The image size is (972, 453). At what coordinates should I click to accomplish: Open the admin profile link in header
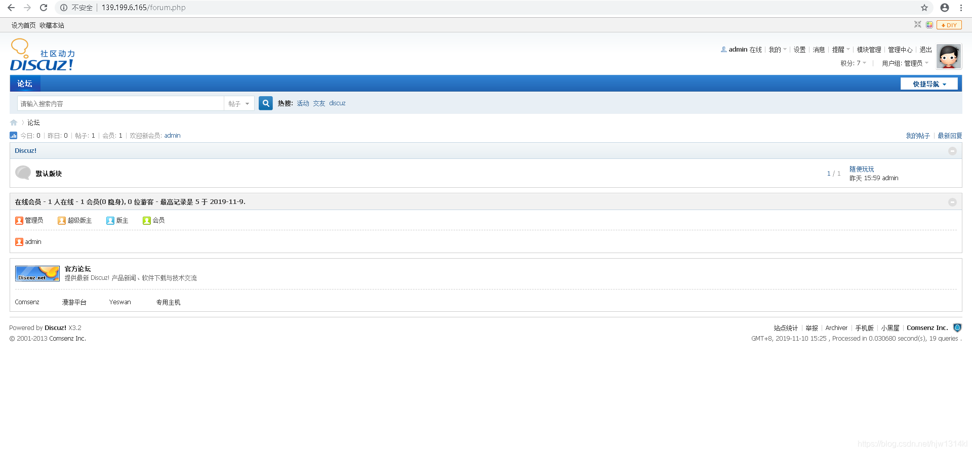click(x=738, y=50)
